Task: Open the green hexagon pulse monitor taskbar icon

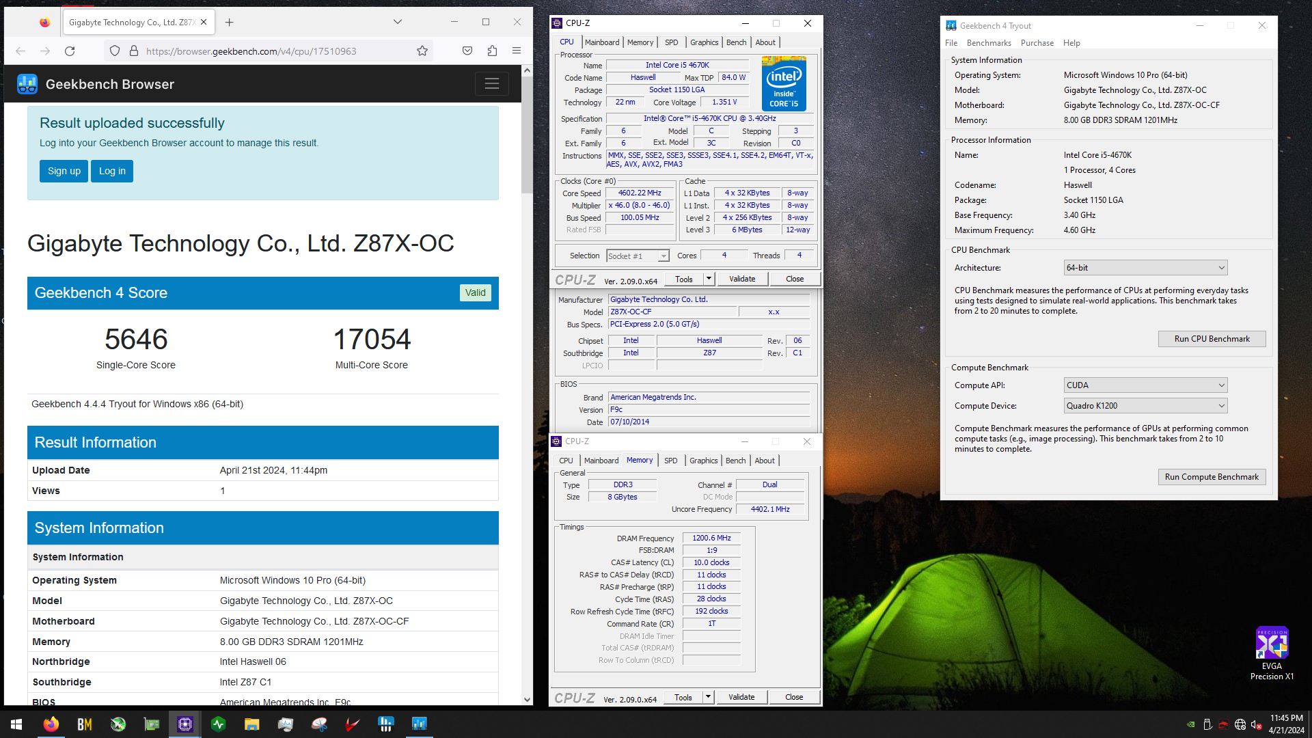Action: [x=219, y=724]
